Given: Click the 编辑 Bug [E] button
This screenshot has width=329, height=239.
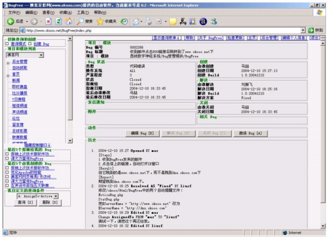Looking at the screenshot, I should click(x=142, y=133).
